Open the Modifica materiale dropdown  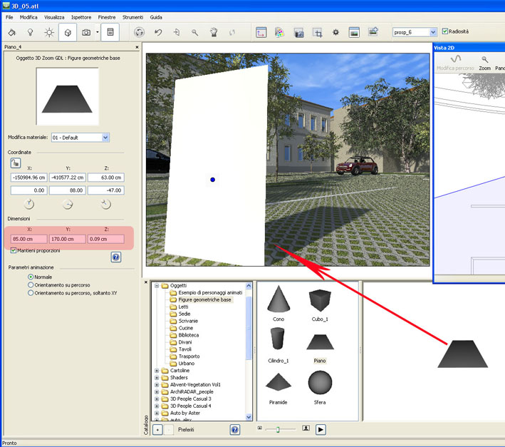click(x=105, y=137)
